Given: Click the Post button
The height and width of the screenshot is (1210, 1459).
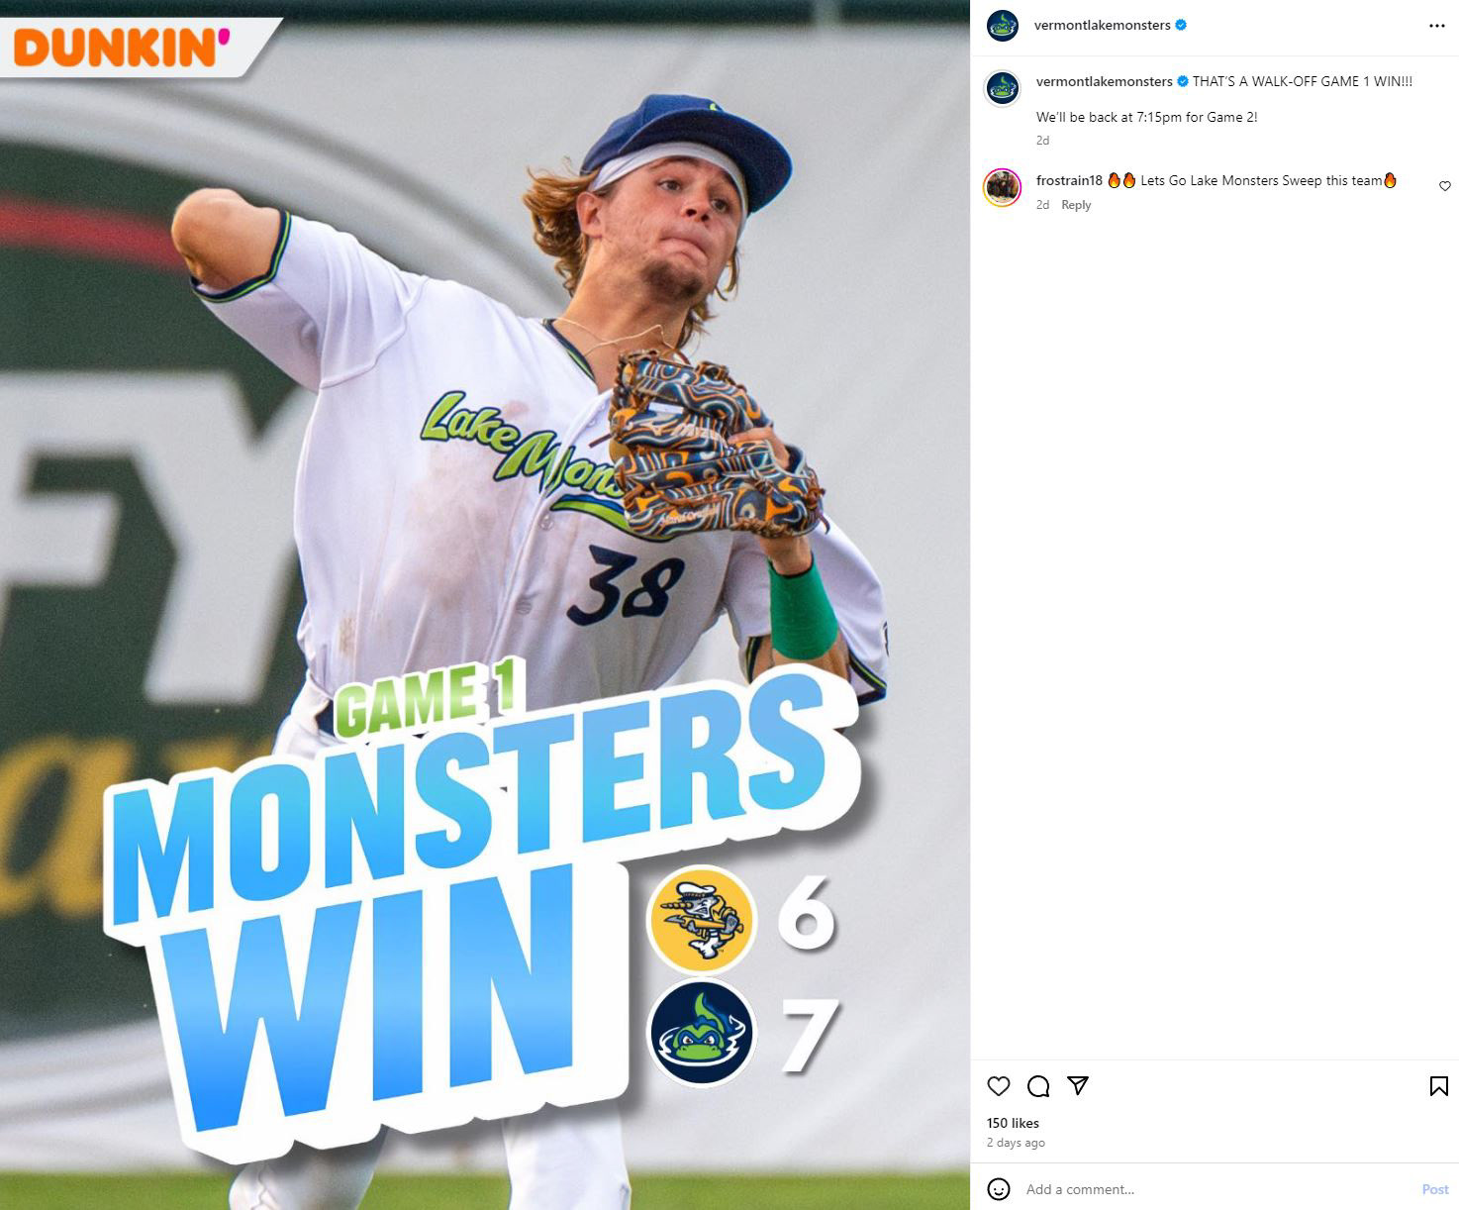Looking at the screenshot, I should (x=1435, y=1189).
